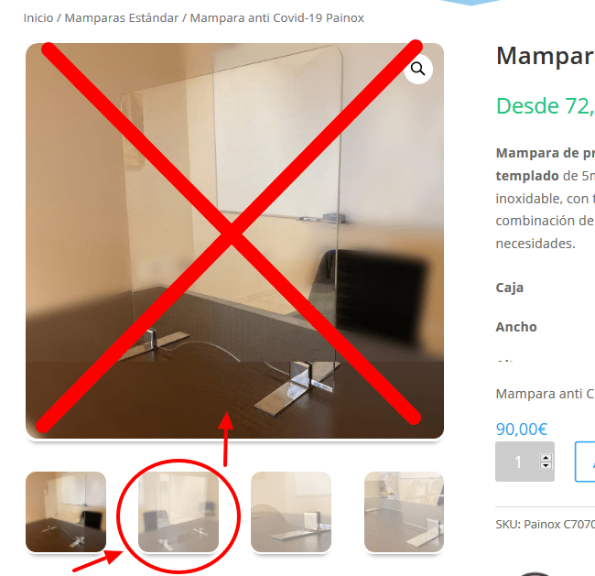The width and height of the screenshot is (595, 576).
Task: Click the Ancho option label
Action: click(x=516, y=327)
